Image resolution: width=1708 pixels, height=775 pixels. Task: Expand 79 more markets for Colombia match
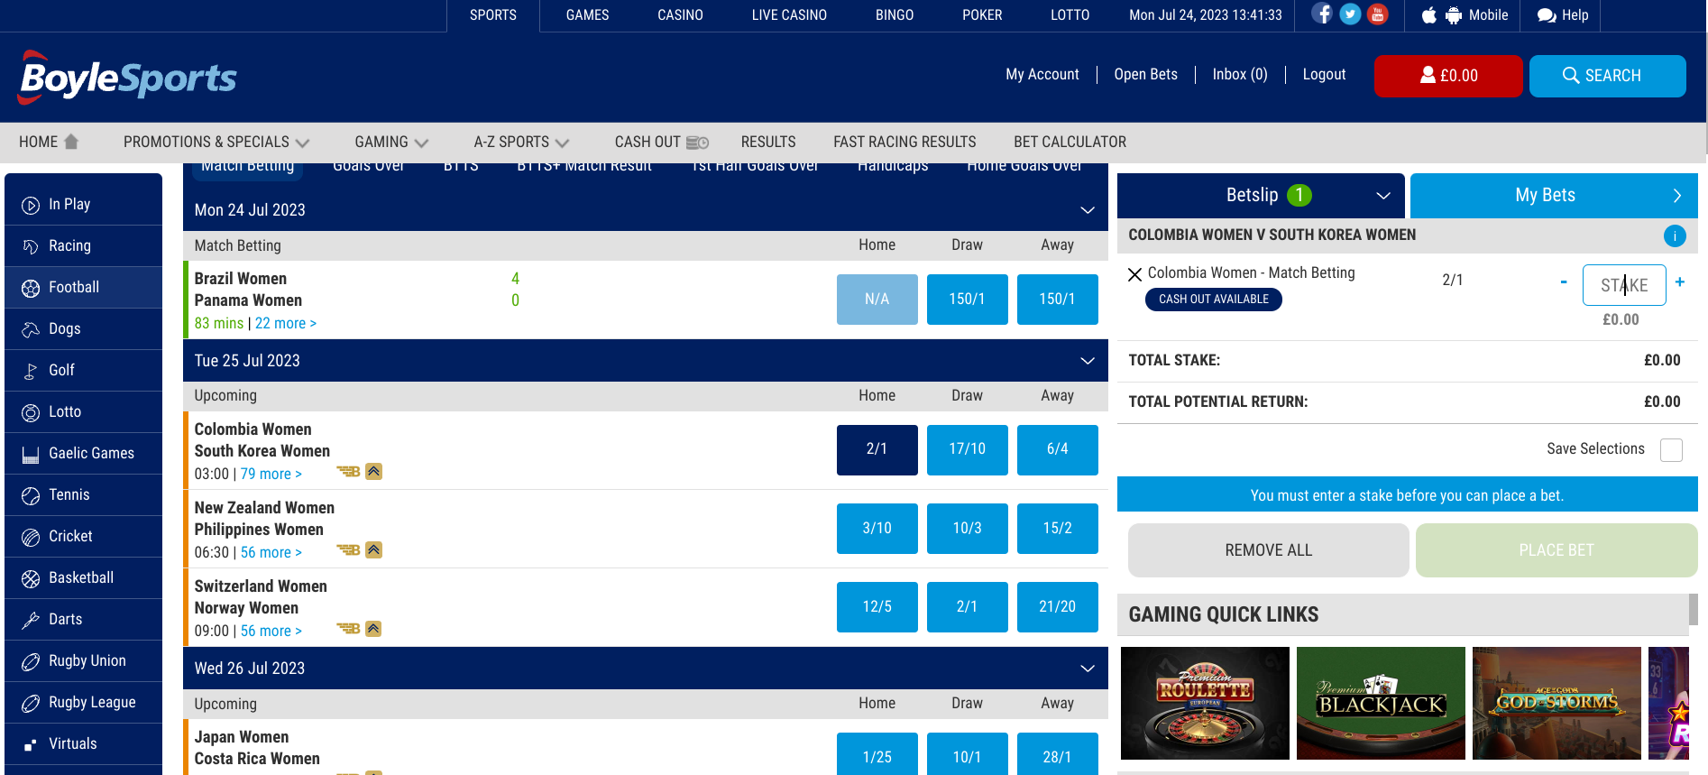click(x=271, y=474)
